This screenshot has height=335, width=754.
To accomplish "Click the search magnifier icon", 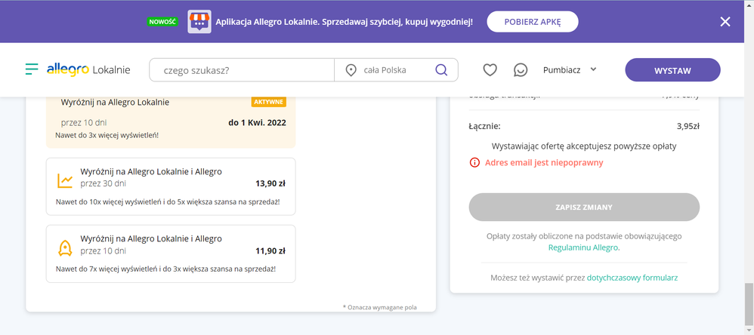I will point(441,70).
